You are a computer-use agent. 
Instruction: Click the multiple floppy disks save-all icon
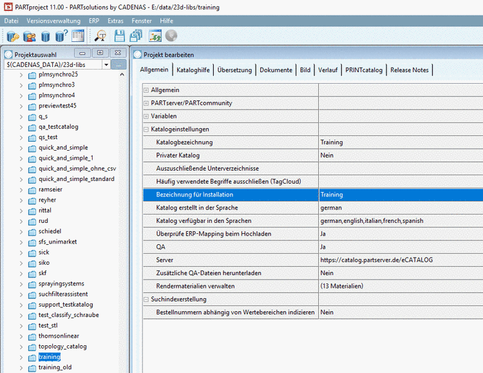pyautogui.click(x=137, y=36)
